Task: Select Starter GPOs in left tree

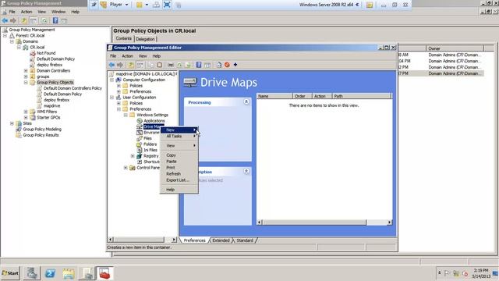Action: (x=48, y=118)
